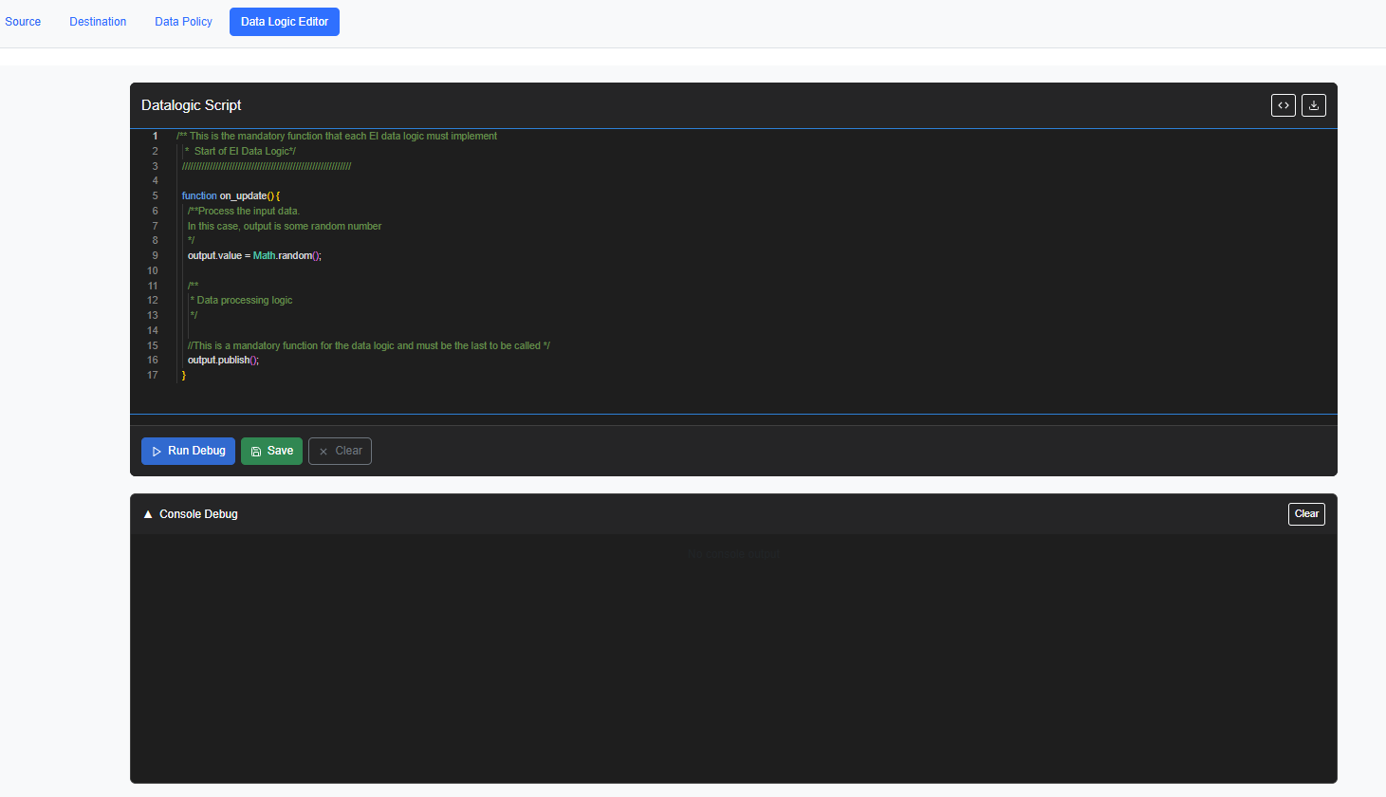This screenshot has width=1386, height=797.
Task: Click the download script icon
Action: pos(1314,105)
